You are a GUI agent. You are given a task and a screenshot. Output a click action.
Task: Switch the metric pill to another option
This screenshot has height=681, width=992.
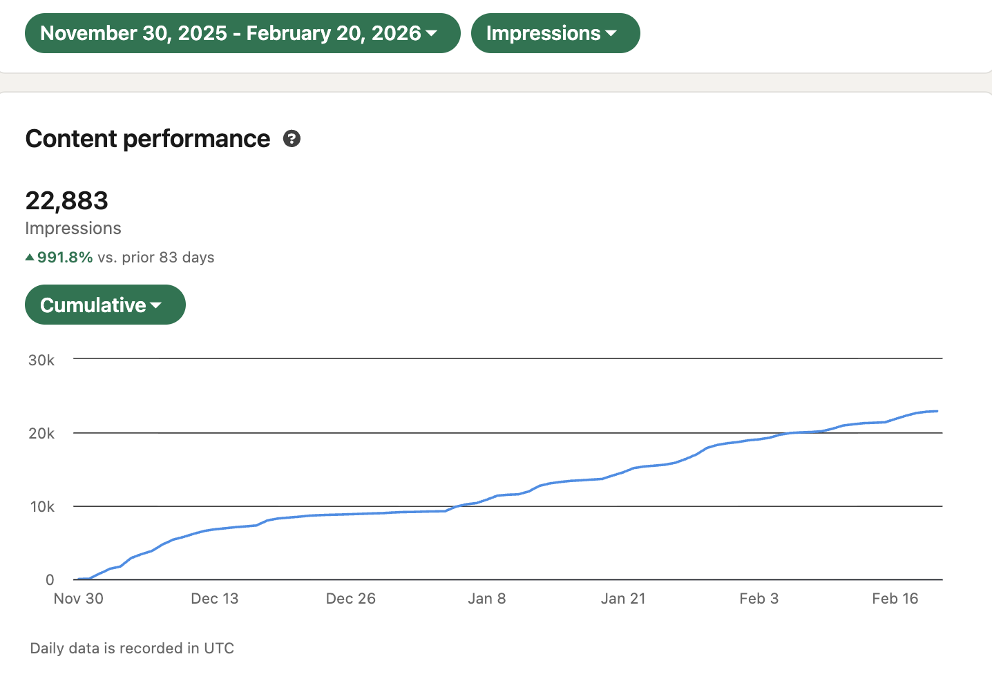555,33
